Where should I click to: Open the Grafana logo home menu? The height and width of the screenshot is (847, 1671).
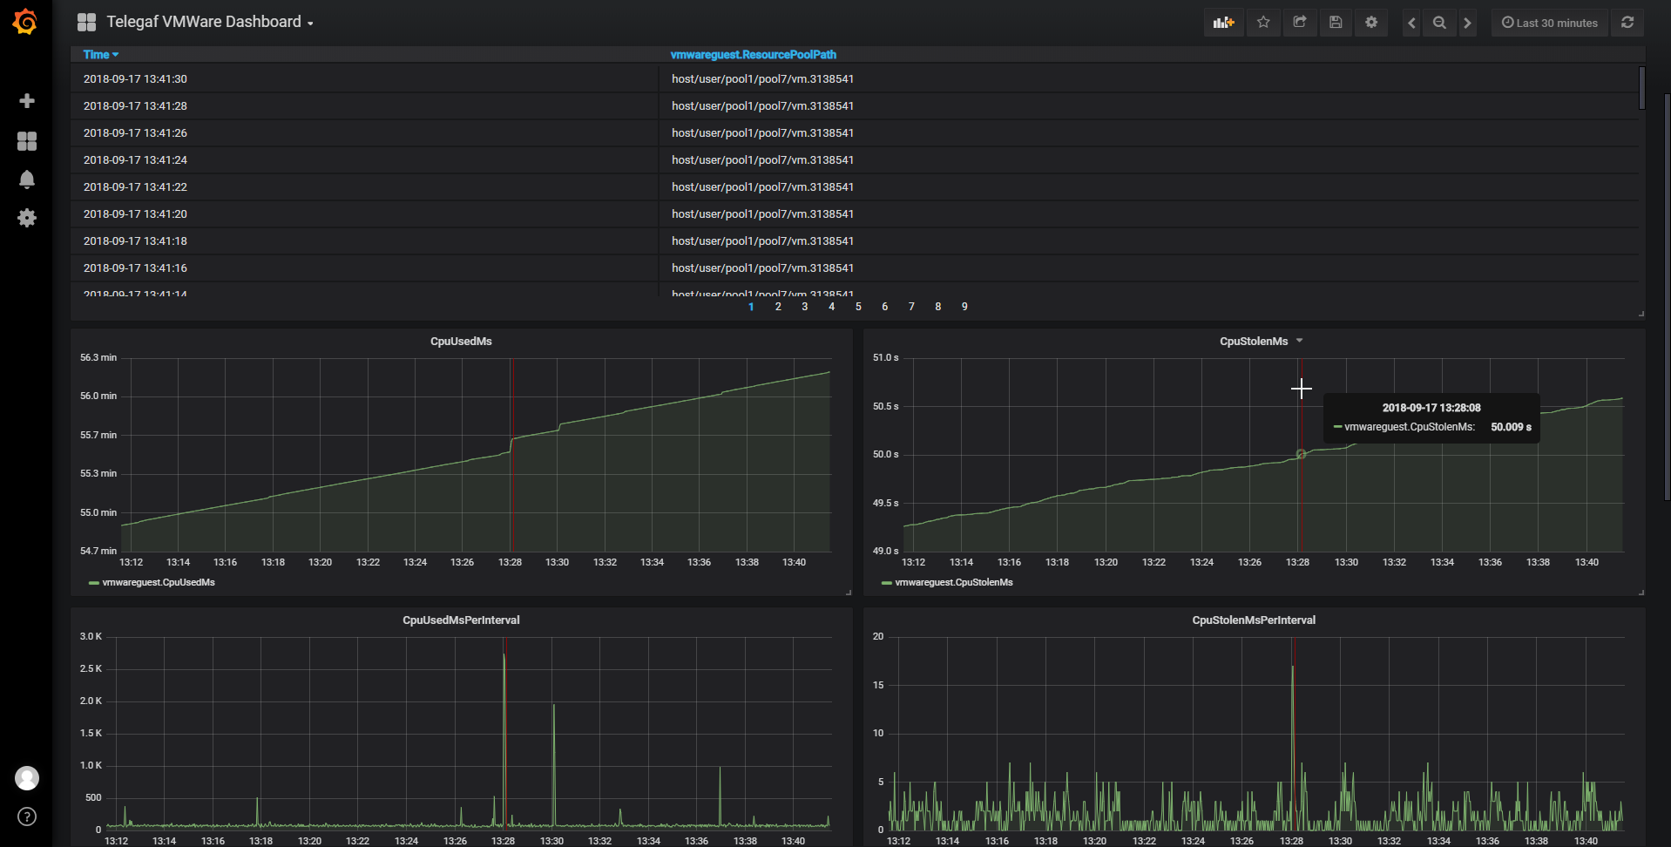point(25,22)
